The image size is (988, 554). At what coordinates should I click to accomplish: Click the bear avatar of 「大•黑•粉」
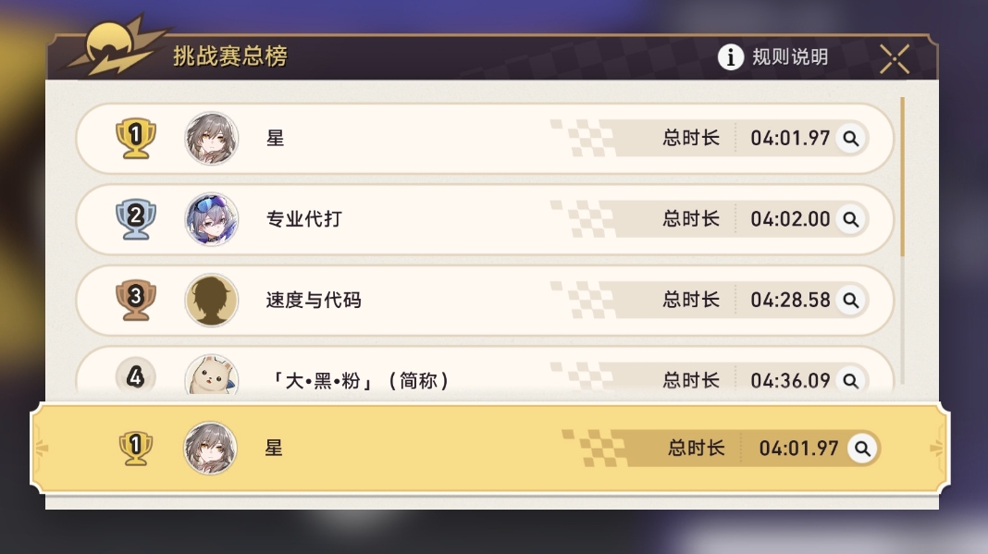212,377
